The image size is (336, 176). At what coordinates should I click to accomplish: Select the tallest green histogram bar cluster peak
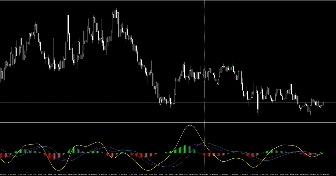(186, 149)
